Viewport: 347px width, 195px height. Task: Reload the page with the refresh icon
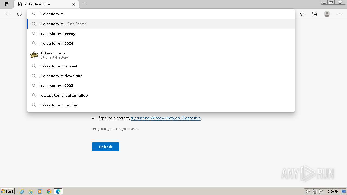(20, 14)
